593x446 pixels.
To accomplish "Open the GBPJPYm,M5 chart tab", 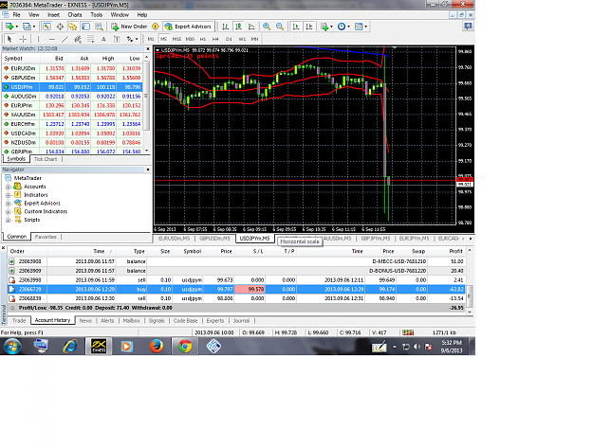I will 375,239.
